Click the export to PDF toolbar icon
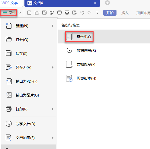 (x=52, y=13)
